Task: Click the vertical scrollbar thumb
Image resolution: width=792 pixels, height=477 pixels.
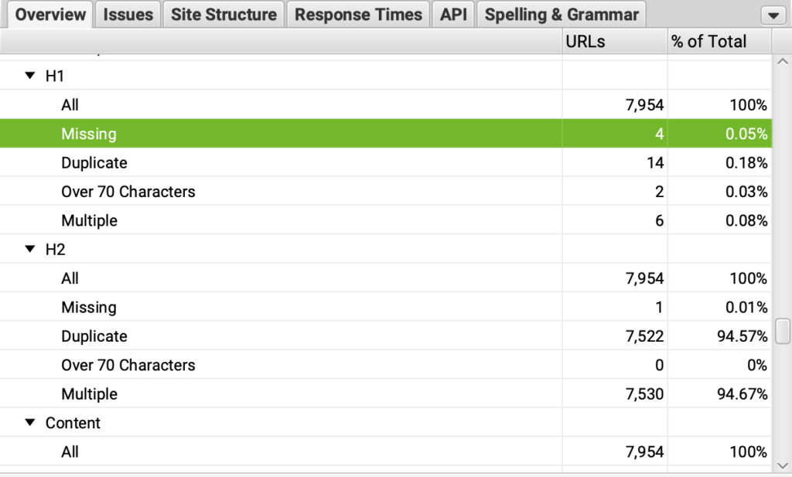Action: point(783,331)
